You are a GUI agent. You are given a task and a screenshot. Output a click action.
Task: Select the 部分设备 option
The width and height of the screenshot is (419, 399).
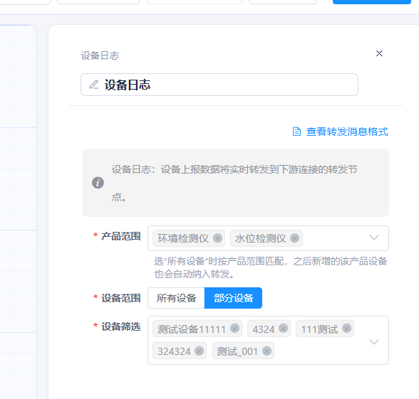[x=233, y=298]
